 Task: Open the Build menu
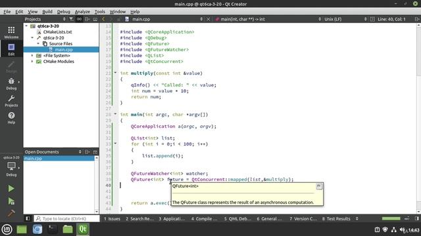click(47, 12)
